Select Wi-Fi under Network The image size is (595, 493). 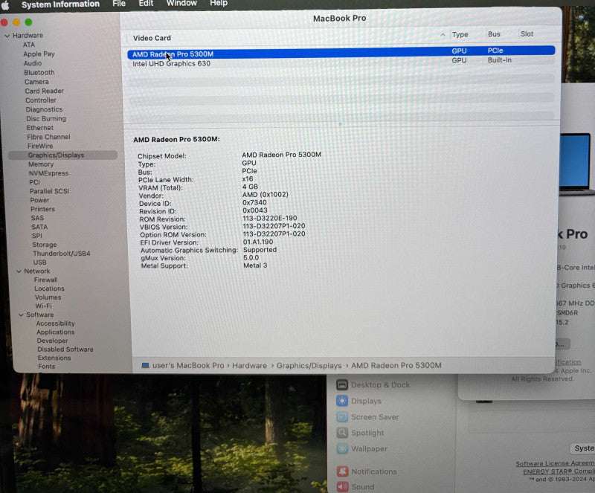click(x=43, y=306)
